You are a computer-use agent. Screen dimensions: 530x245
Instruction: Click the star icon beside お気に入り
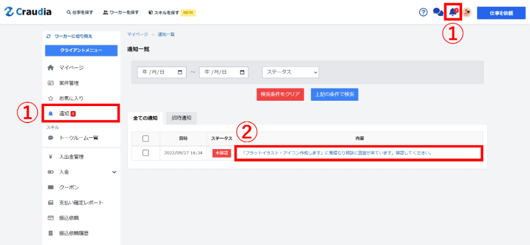51,98
